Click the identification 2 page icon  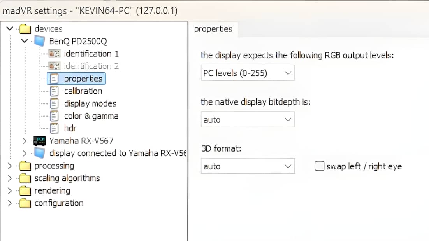pos(55,66)
